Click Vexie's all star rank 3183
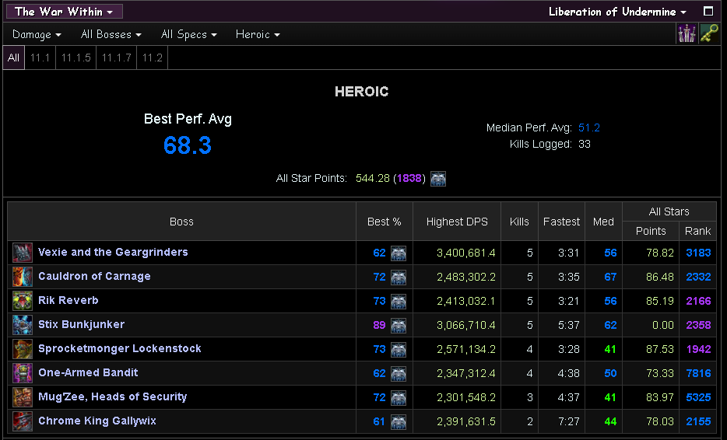This screenshot has width=727, height=440. [x=698, y=253]
